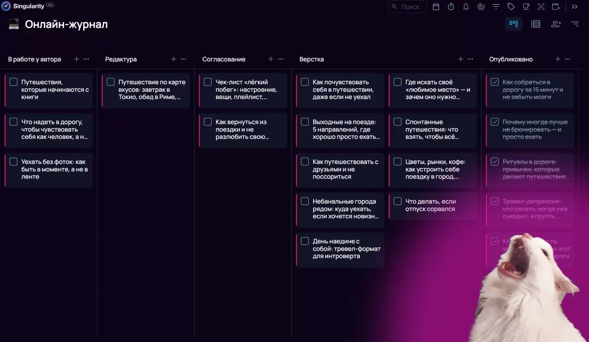
Task: Open the Редактура column menu dots
Action: point(183,59)
